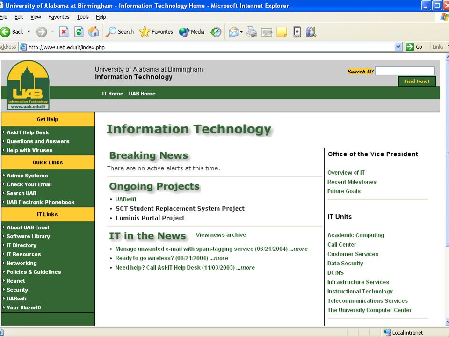Click the Back arrow icon
The image size is (449, 337).
click(x=5, y=32)
